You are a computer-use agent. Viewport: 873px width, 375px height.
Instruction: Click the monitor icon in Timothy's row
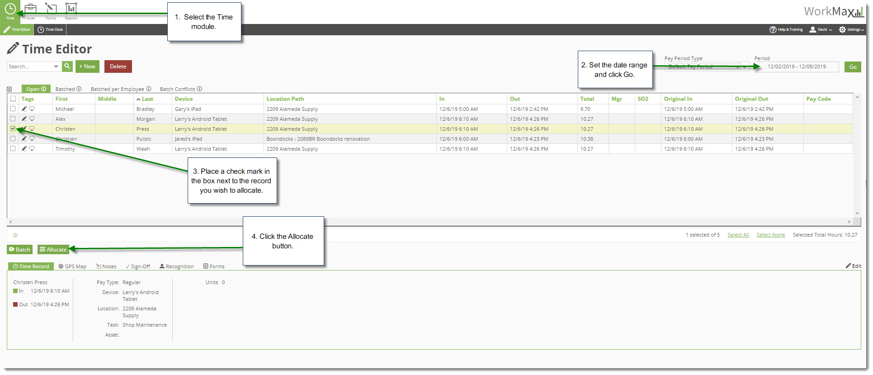pyautogui.click(x=32, y=149)
